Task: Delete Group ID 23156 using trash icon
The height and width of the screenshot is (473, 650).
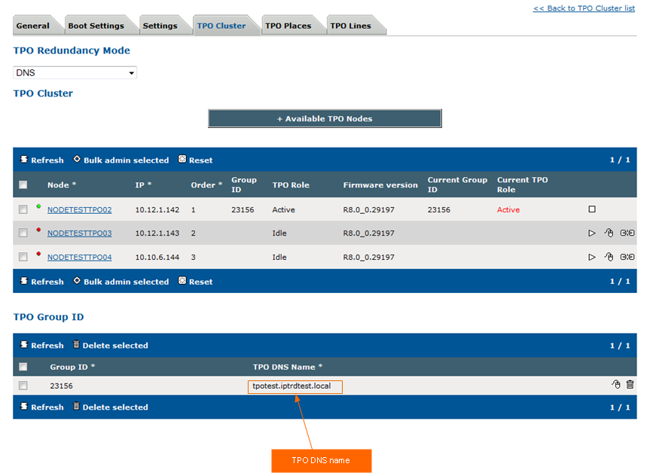Action: pyautogui.click(x=630, y=384)
